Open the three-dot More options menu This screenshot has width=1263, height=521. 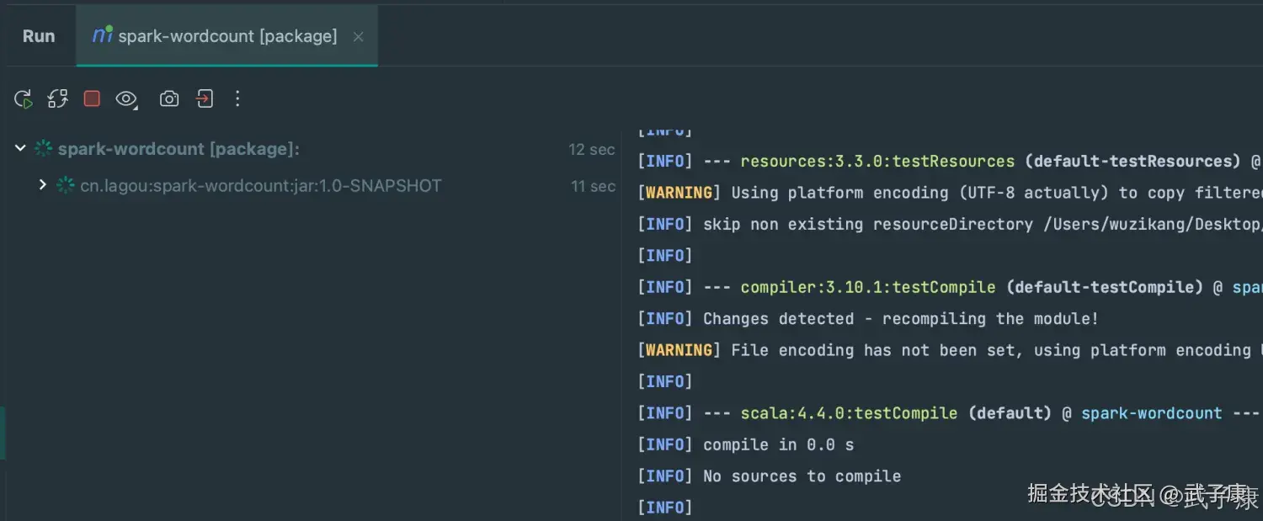click(237, 99)
